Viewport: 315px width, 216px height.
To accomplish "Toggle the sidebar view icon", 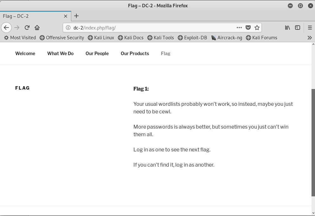I will point(298,28).
